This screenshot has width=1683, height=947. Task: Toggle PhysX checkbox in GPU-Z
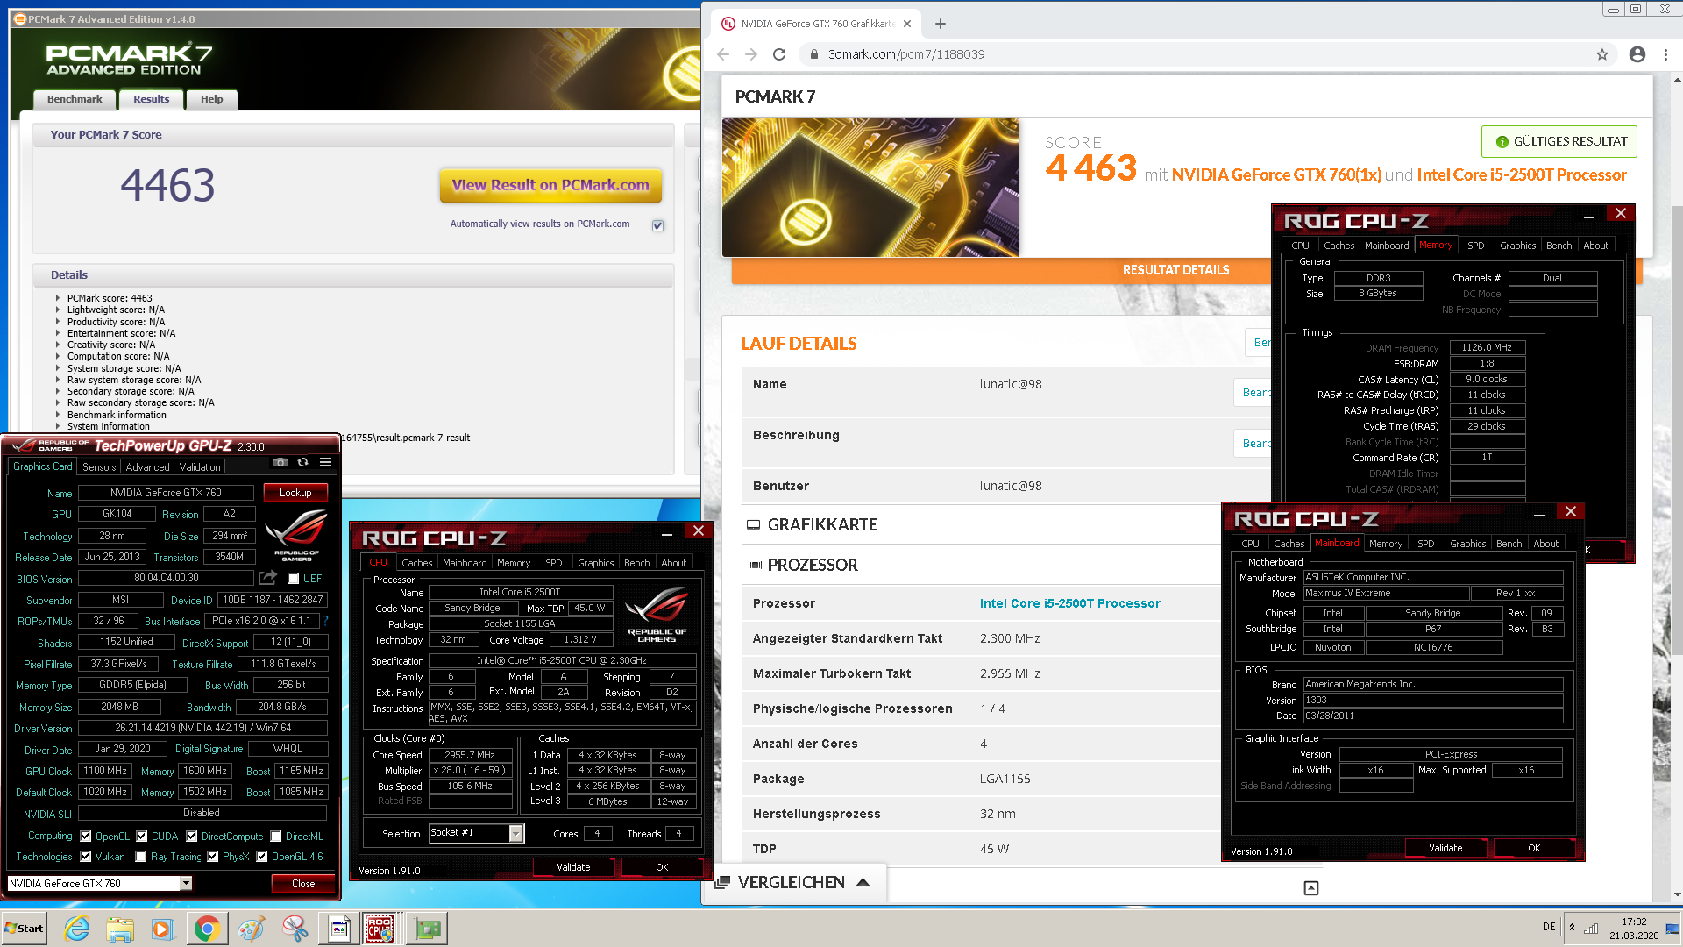tap(213, 857)
